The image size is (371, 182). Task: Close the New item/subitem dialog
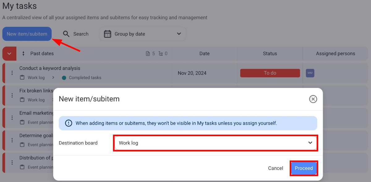click(x=313, y=99)
